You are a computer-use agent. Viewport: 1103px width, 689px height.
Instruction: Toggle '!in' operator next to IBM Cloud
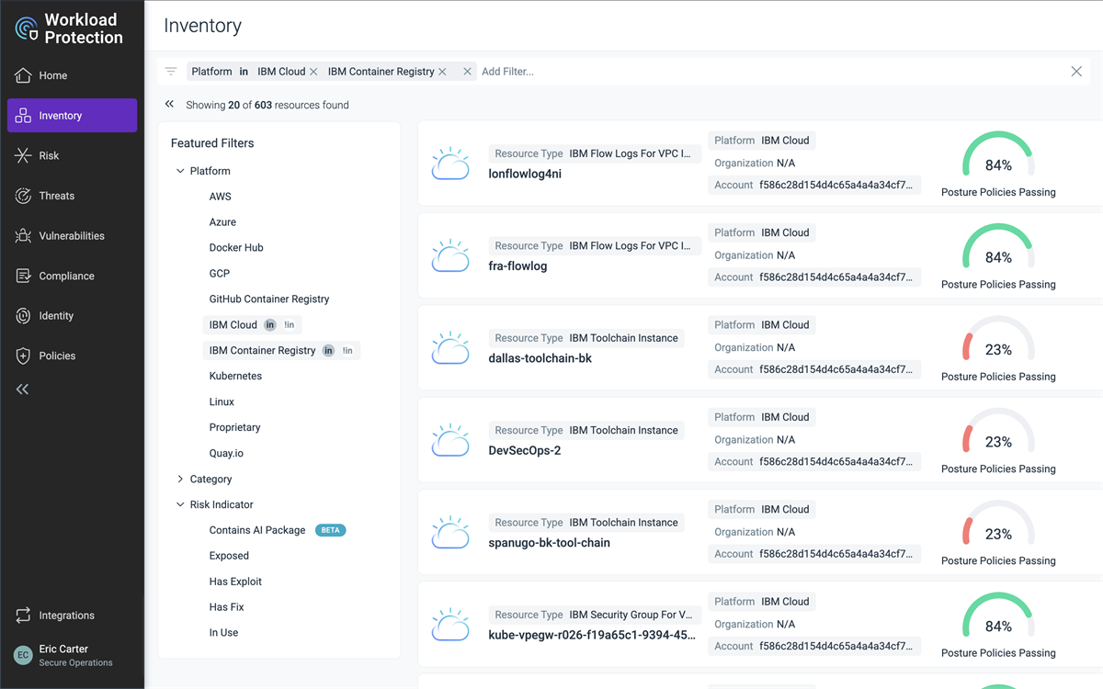pos(290,325)
